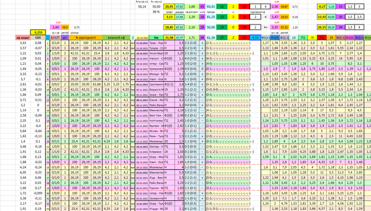The height and width of the screenshot is (211, 371).
Task: Select the 'Лідс - Вест' match cell
Action: click(156, 178)
